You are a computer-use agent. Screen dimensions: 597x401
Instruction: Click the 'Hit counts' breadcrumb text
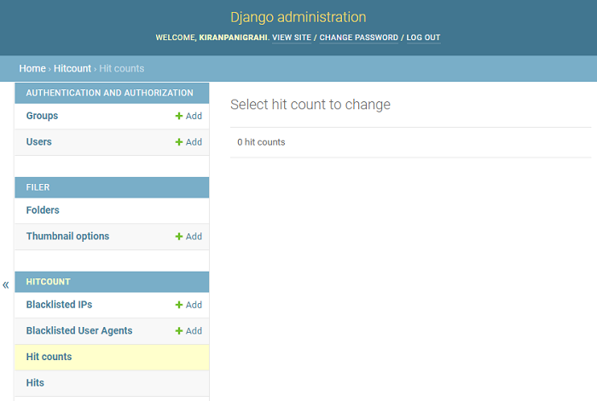click(x=122, y=68)
